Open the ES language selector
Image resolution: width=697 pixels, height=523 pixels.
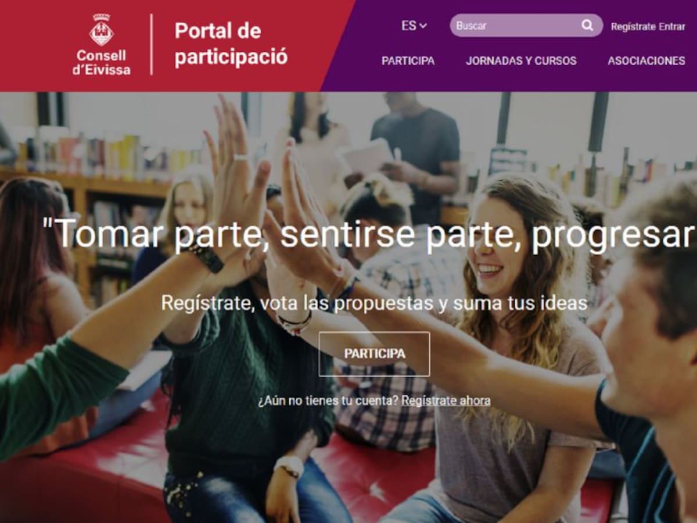(414, 26)
